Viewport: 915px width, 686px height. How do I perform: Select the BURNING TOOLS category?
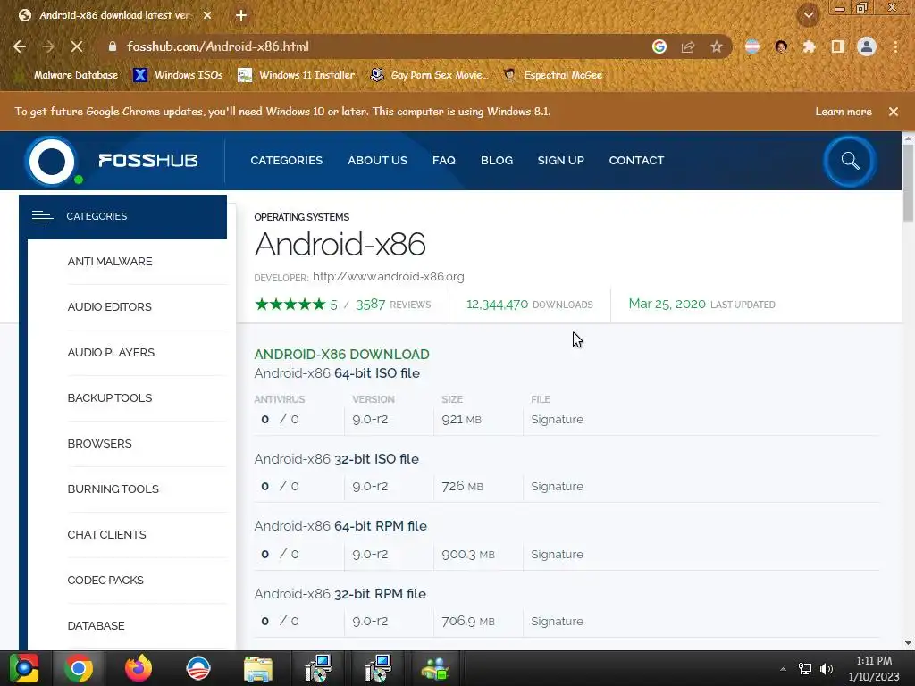113,489
